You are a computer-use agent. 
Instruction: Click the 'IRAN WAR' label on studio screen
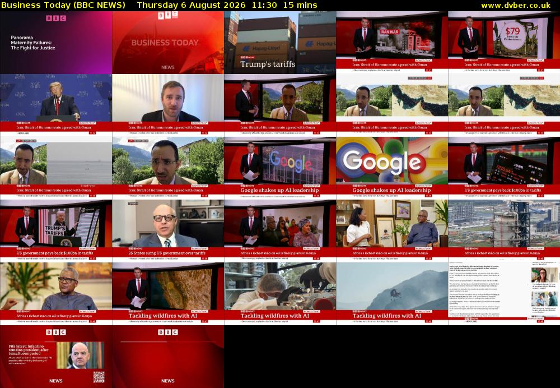pos(389,32)
